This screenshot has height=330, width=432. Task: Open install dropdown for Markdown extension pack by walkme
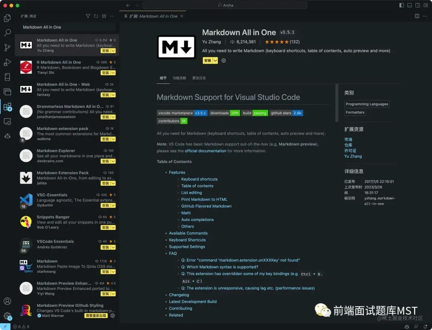113,139
